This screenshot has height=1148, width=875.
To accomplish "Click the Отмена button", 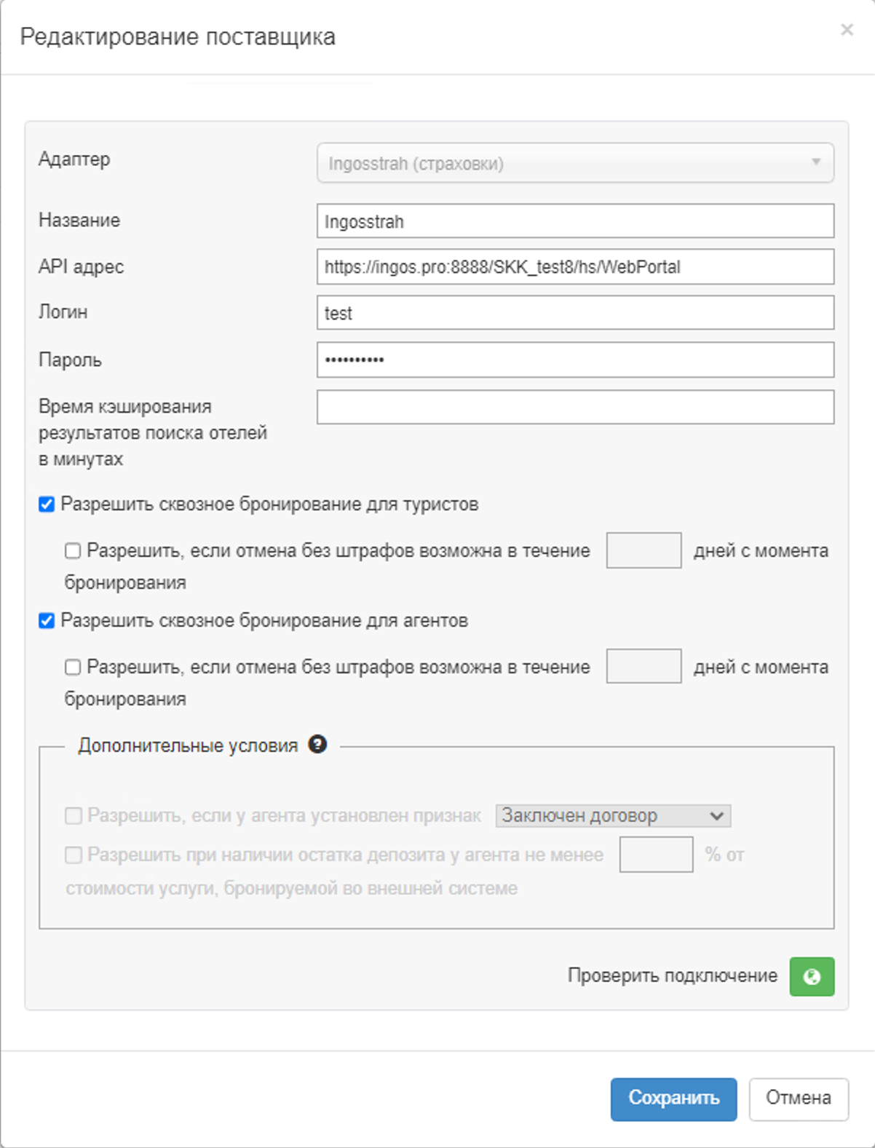I will tap(798, 1098).
